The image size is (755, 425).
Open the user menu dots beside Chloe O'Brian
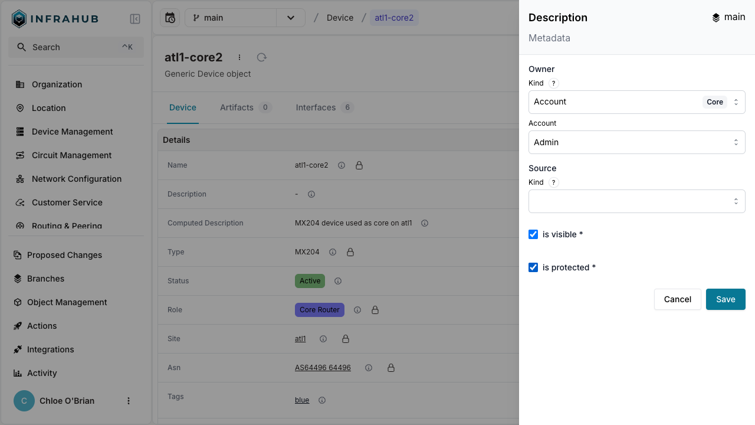[x=129, y=401]
